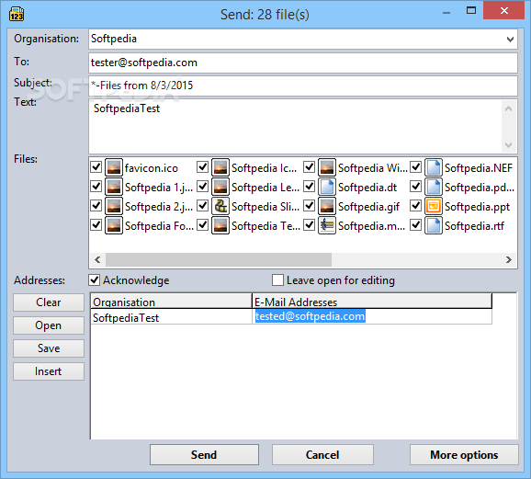Click the Softpedia.dt document icon

[327, 187]
